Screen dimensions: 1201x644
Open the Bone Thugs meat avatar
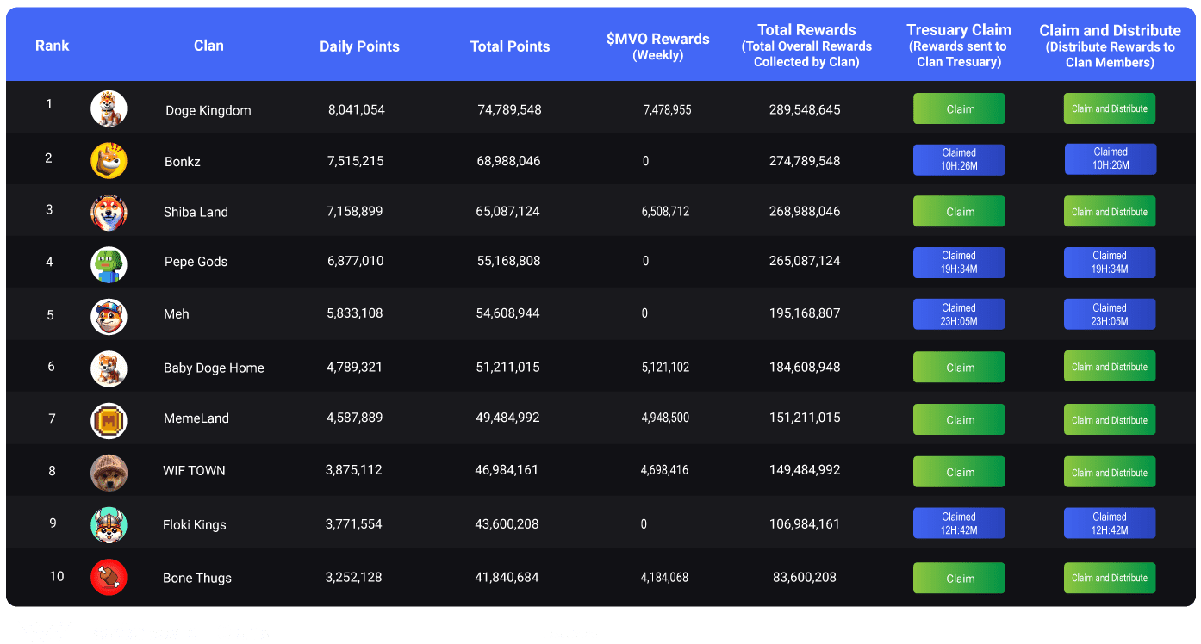tap(109, 577)
